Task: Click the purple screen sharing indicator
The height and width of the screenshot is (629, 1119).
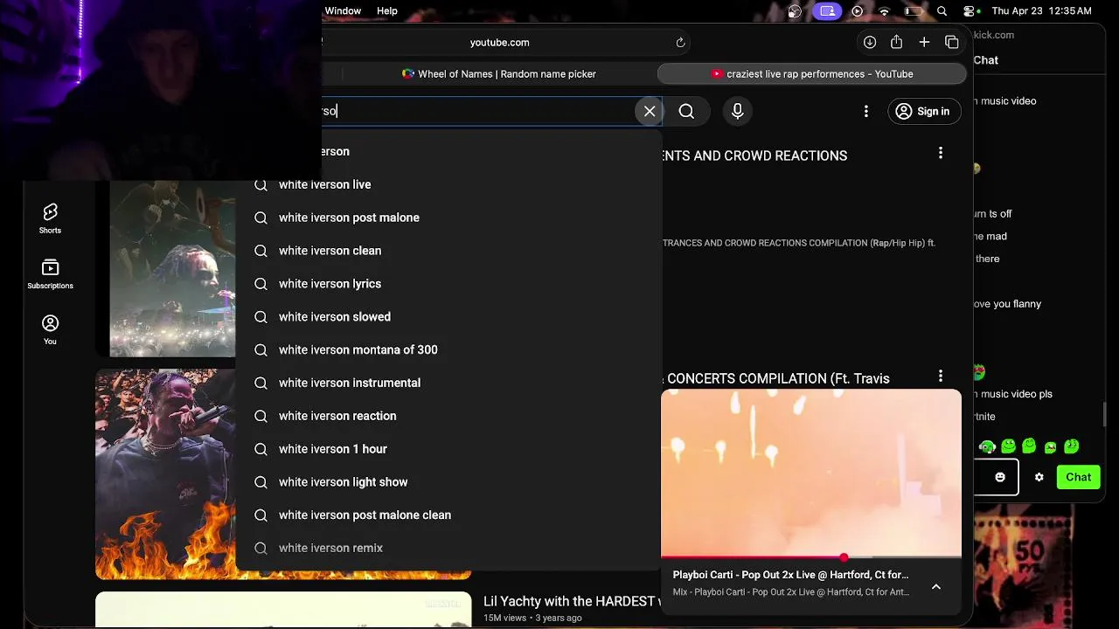Action: 827,11
